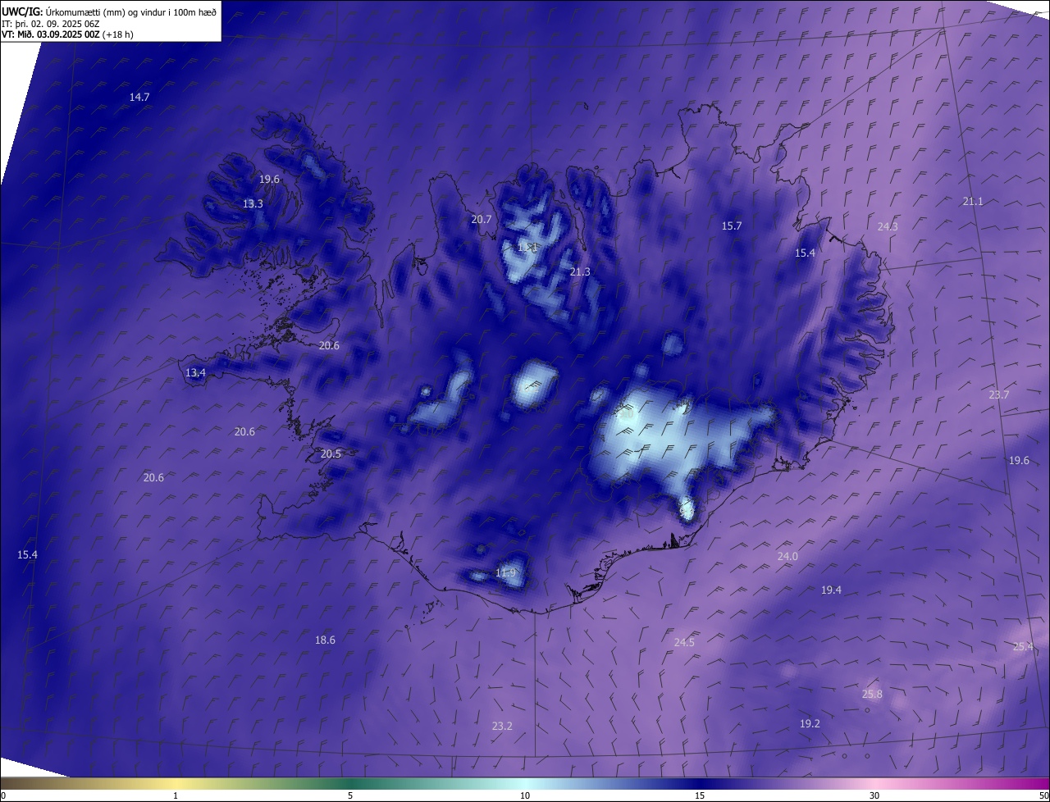Click the 0 tick on the color scale

(3, 795)
